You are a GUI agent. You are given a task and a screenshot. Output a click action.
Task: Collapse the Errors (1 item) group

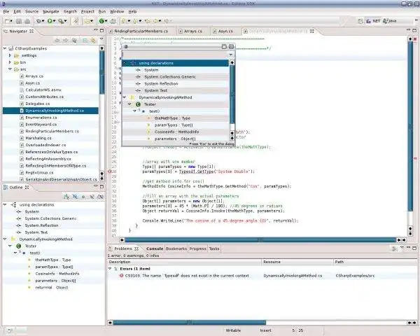(x=110, y=268)
